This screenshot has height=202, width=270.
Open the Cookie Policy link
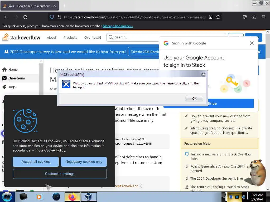click(55, 150)
